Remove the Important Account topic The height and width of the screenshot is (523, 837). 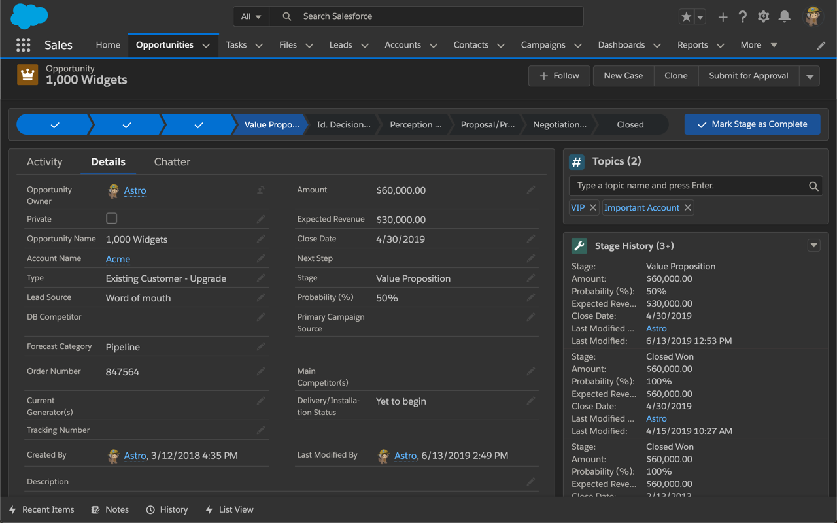687,207
